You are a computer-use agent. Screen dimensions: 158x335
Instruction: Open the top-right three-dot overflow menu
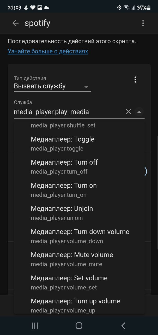(x=143, y=23)
